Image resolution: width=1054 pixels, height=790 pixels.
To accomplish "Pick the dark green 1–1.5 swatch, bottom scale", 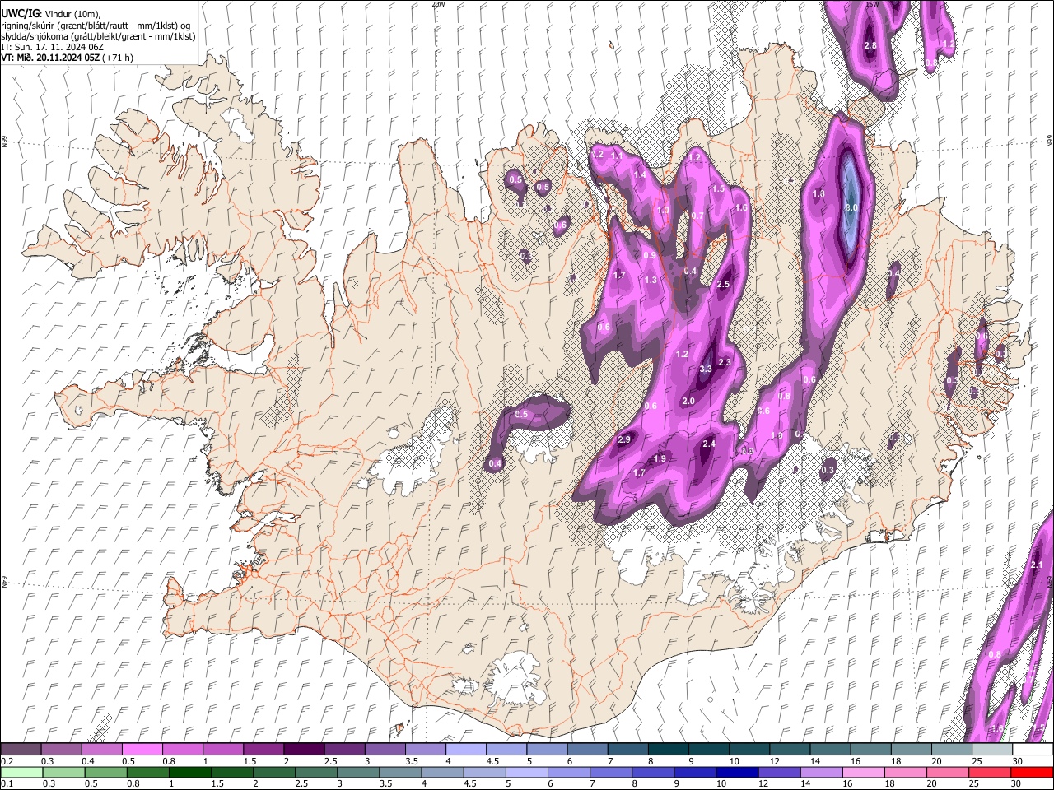I will click(189, 772).
